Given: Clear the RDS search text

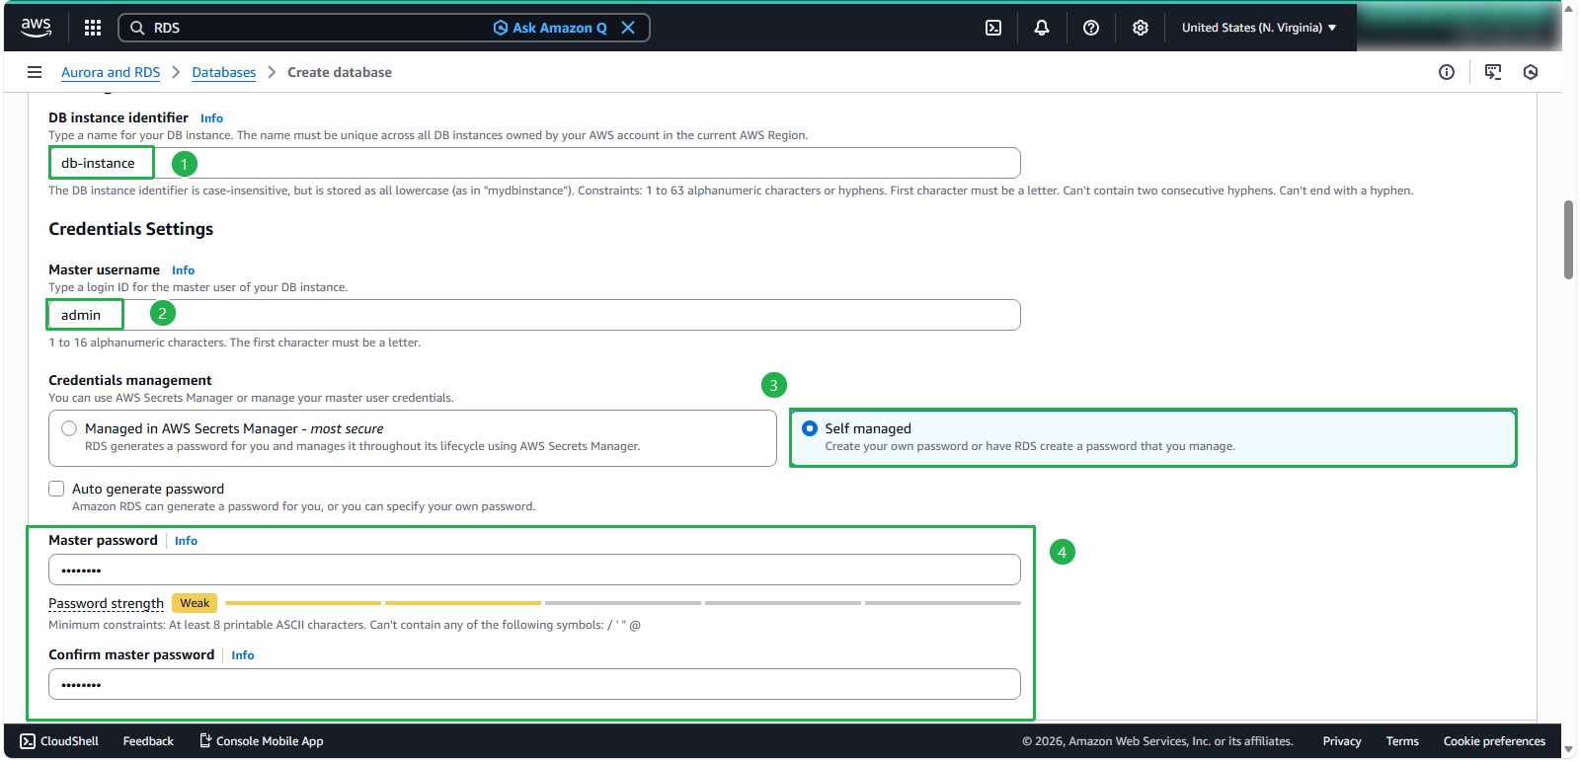Looking at the screenshot, I should [x=628, y=28].
